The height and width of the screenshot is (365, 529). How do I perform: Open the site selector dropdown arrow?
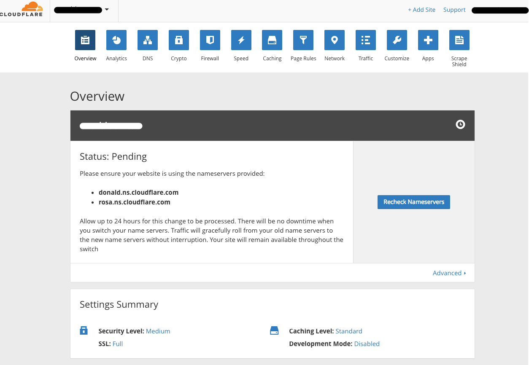[107, 10]
